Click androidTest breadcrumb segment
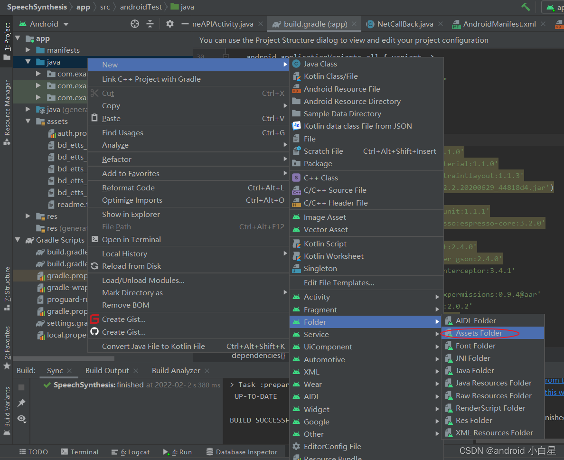This screenshot has width=564, height=460. pos(141,7)
